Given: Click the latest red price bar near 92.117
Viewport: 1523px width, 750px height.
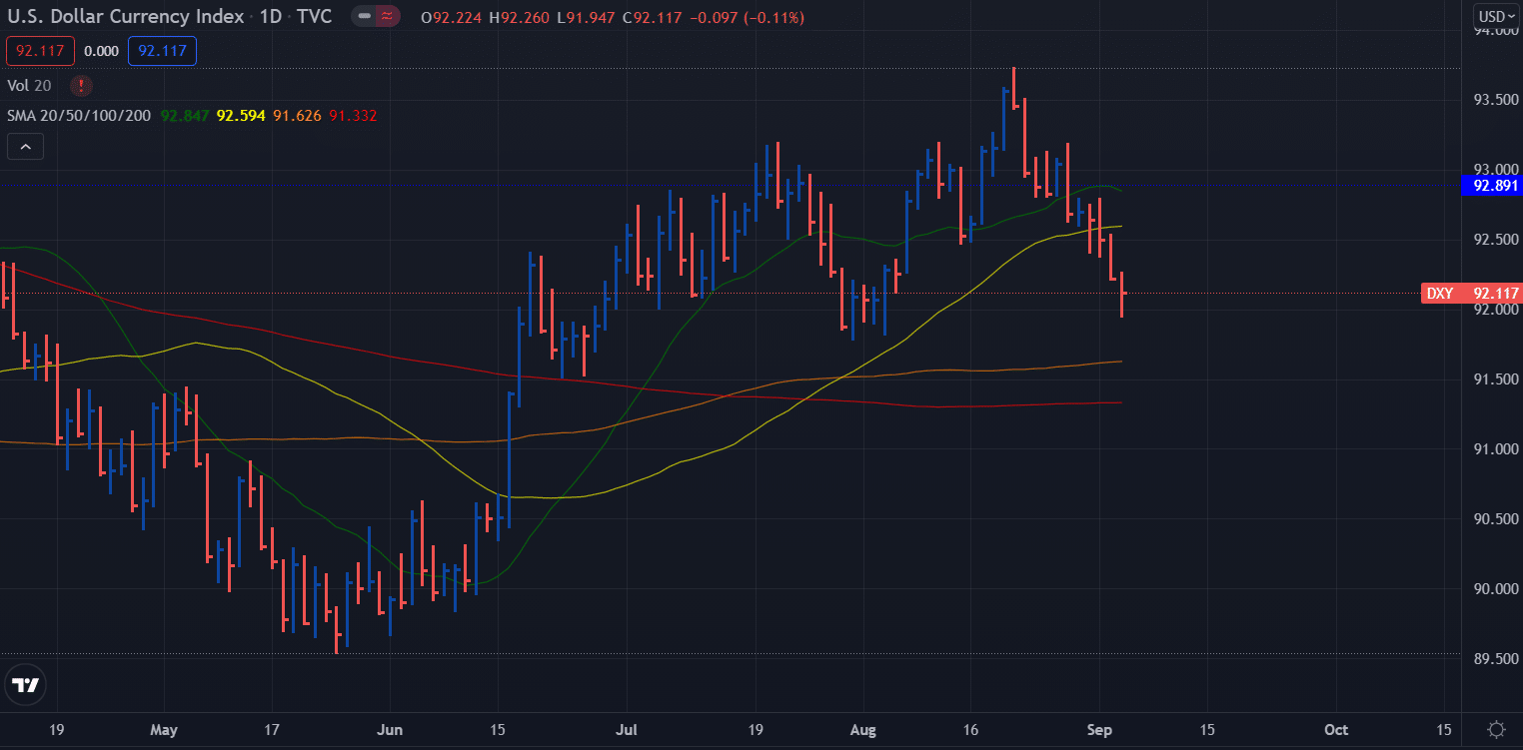Looking at the screenshot, I should point(1122,294).
